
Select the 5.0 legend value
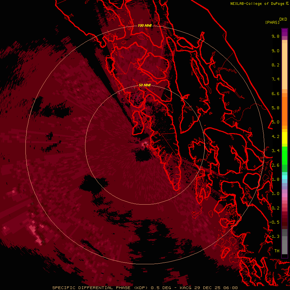(275, 122)
